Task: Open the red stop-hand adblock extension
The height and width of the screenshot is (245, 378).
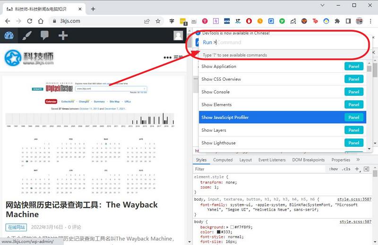Action: coord(249,21)
